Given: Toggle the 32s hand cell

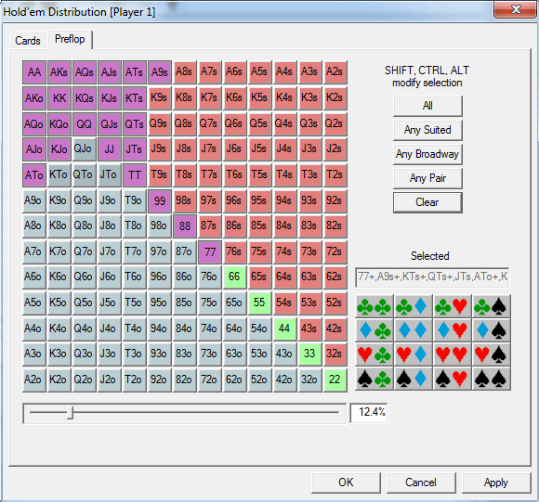Looking at the screenshot, I should [335, 354].
